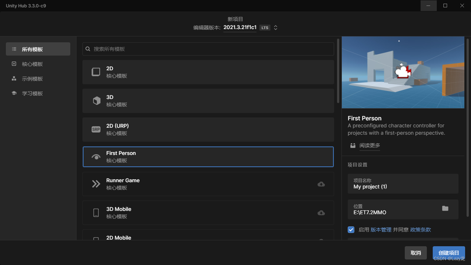Select the 2D Mobile template row
Viewport: 471px width, 265px height.
[x=208, y=235]
